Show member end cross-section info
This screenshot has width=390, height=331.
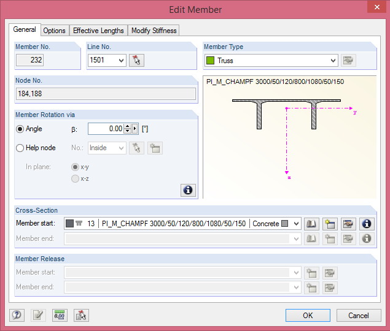(x=367, y=239)
